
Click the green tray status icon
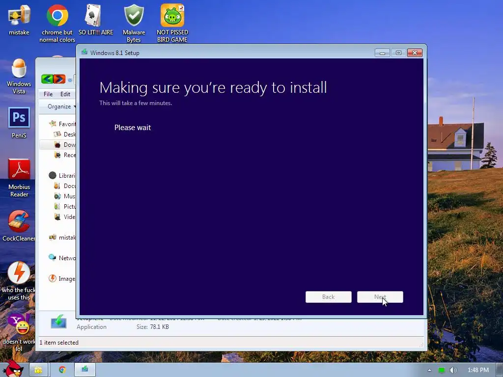coord(442,370)
